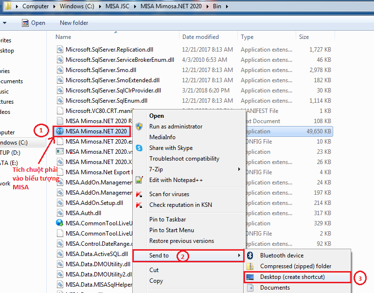Click the folder icon in address bar
374x293 pixels.
coord(8,6)
